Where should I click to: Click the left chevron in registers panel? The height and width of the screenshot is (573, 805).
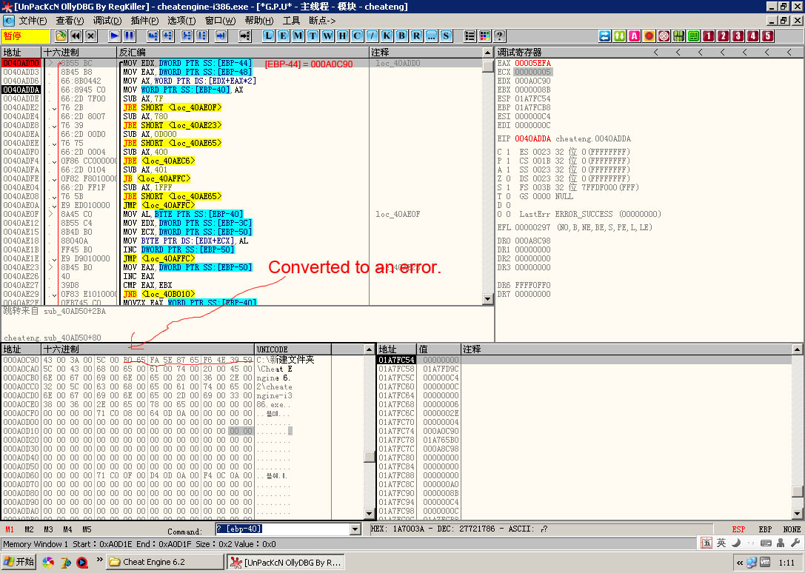click(655, 52)
